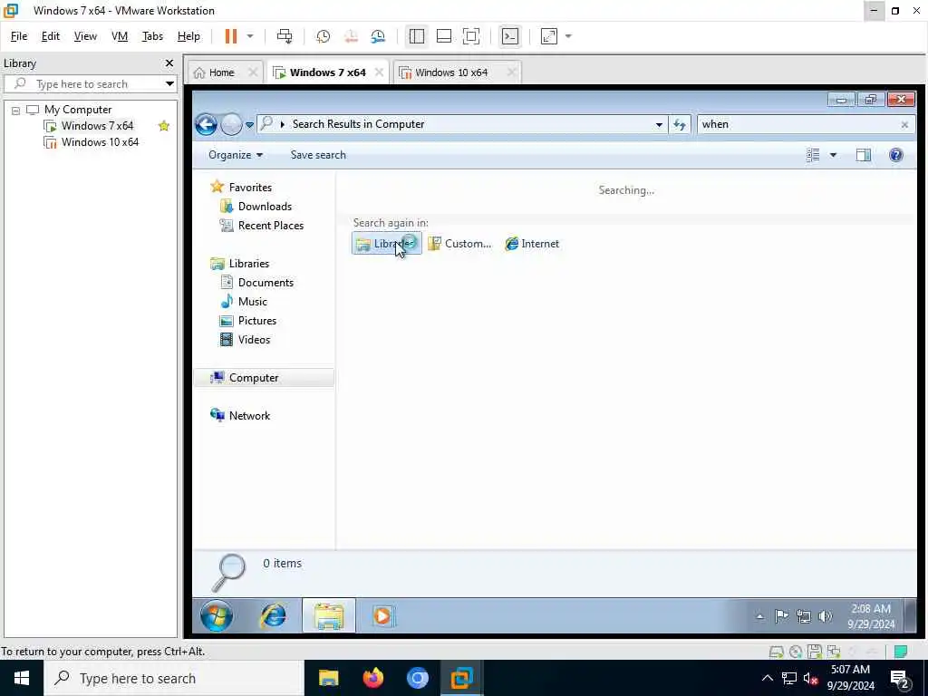Open Firefox from host taskbar

372,678
